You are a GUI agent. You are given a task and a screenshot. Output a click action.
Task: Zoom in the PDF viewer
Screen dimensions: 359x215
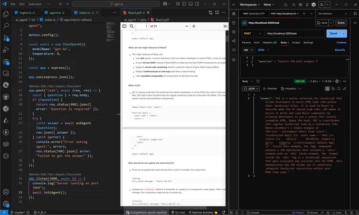tap(194, 26)
